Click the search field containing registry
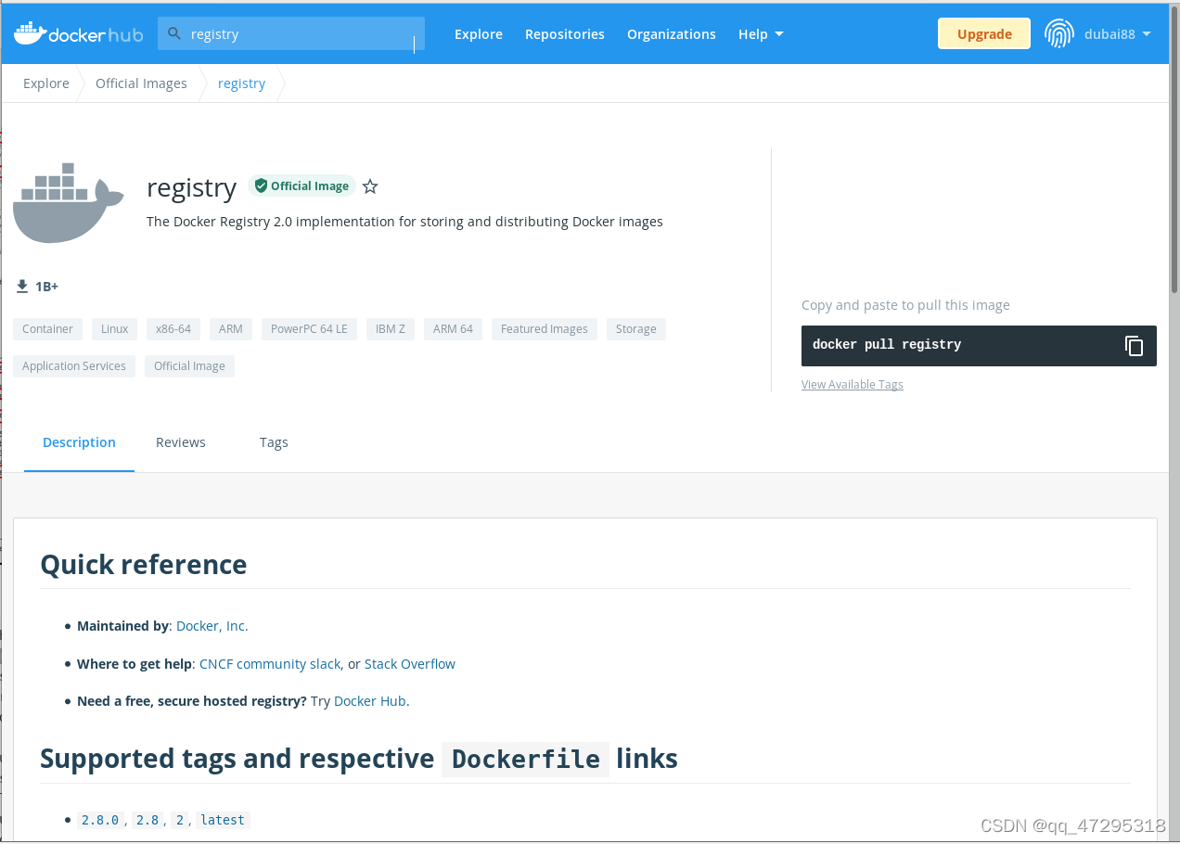 coord(291,33)
